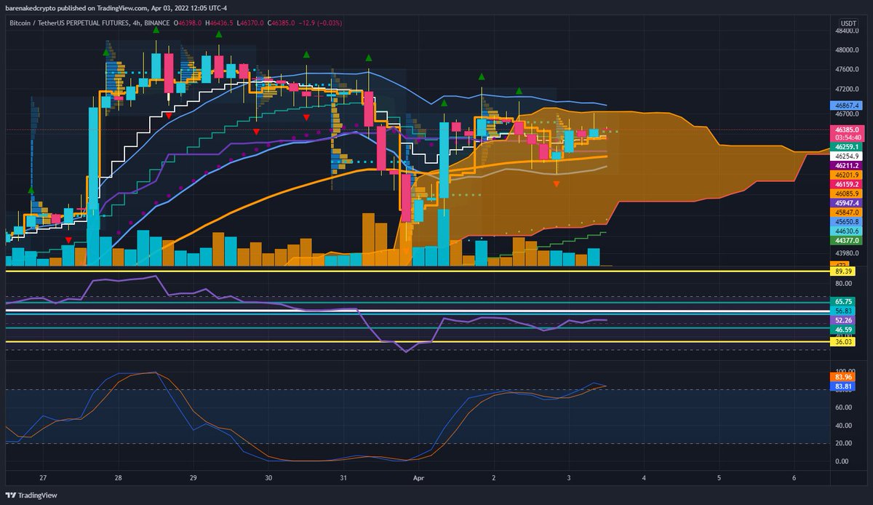Click the bar countdown timer 03:54:40
The height and width of the screenshot is (505, 873).
pos(845,137)
